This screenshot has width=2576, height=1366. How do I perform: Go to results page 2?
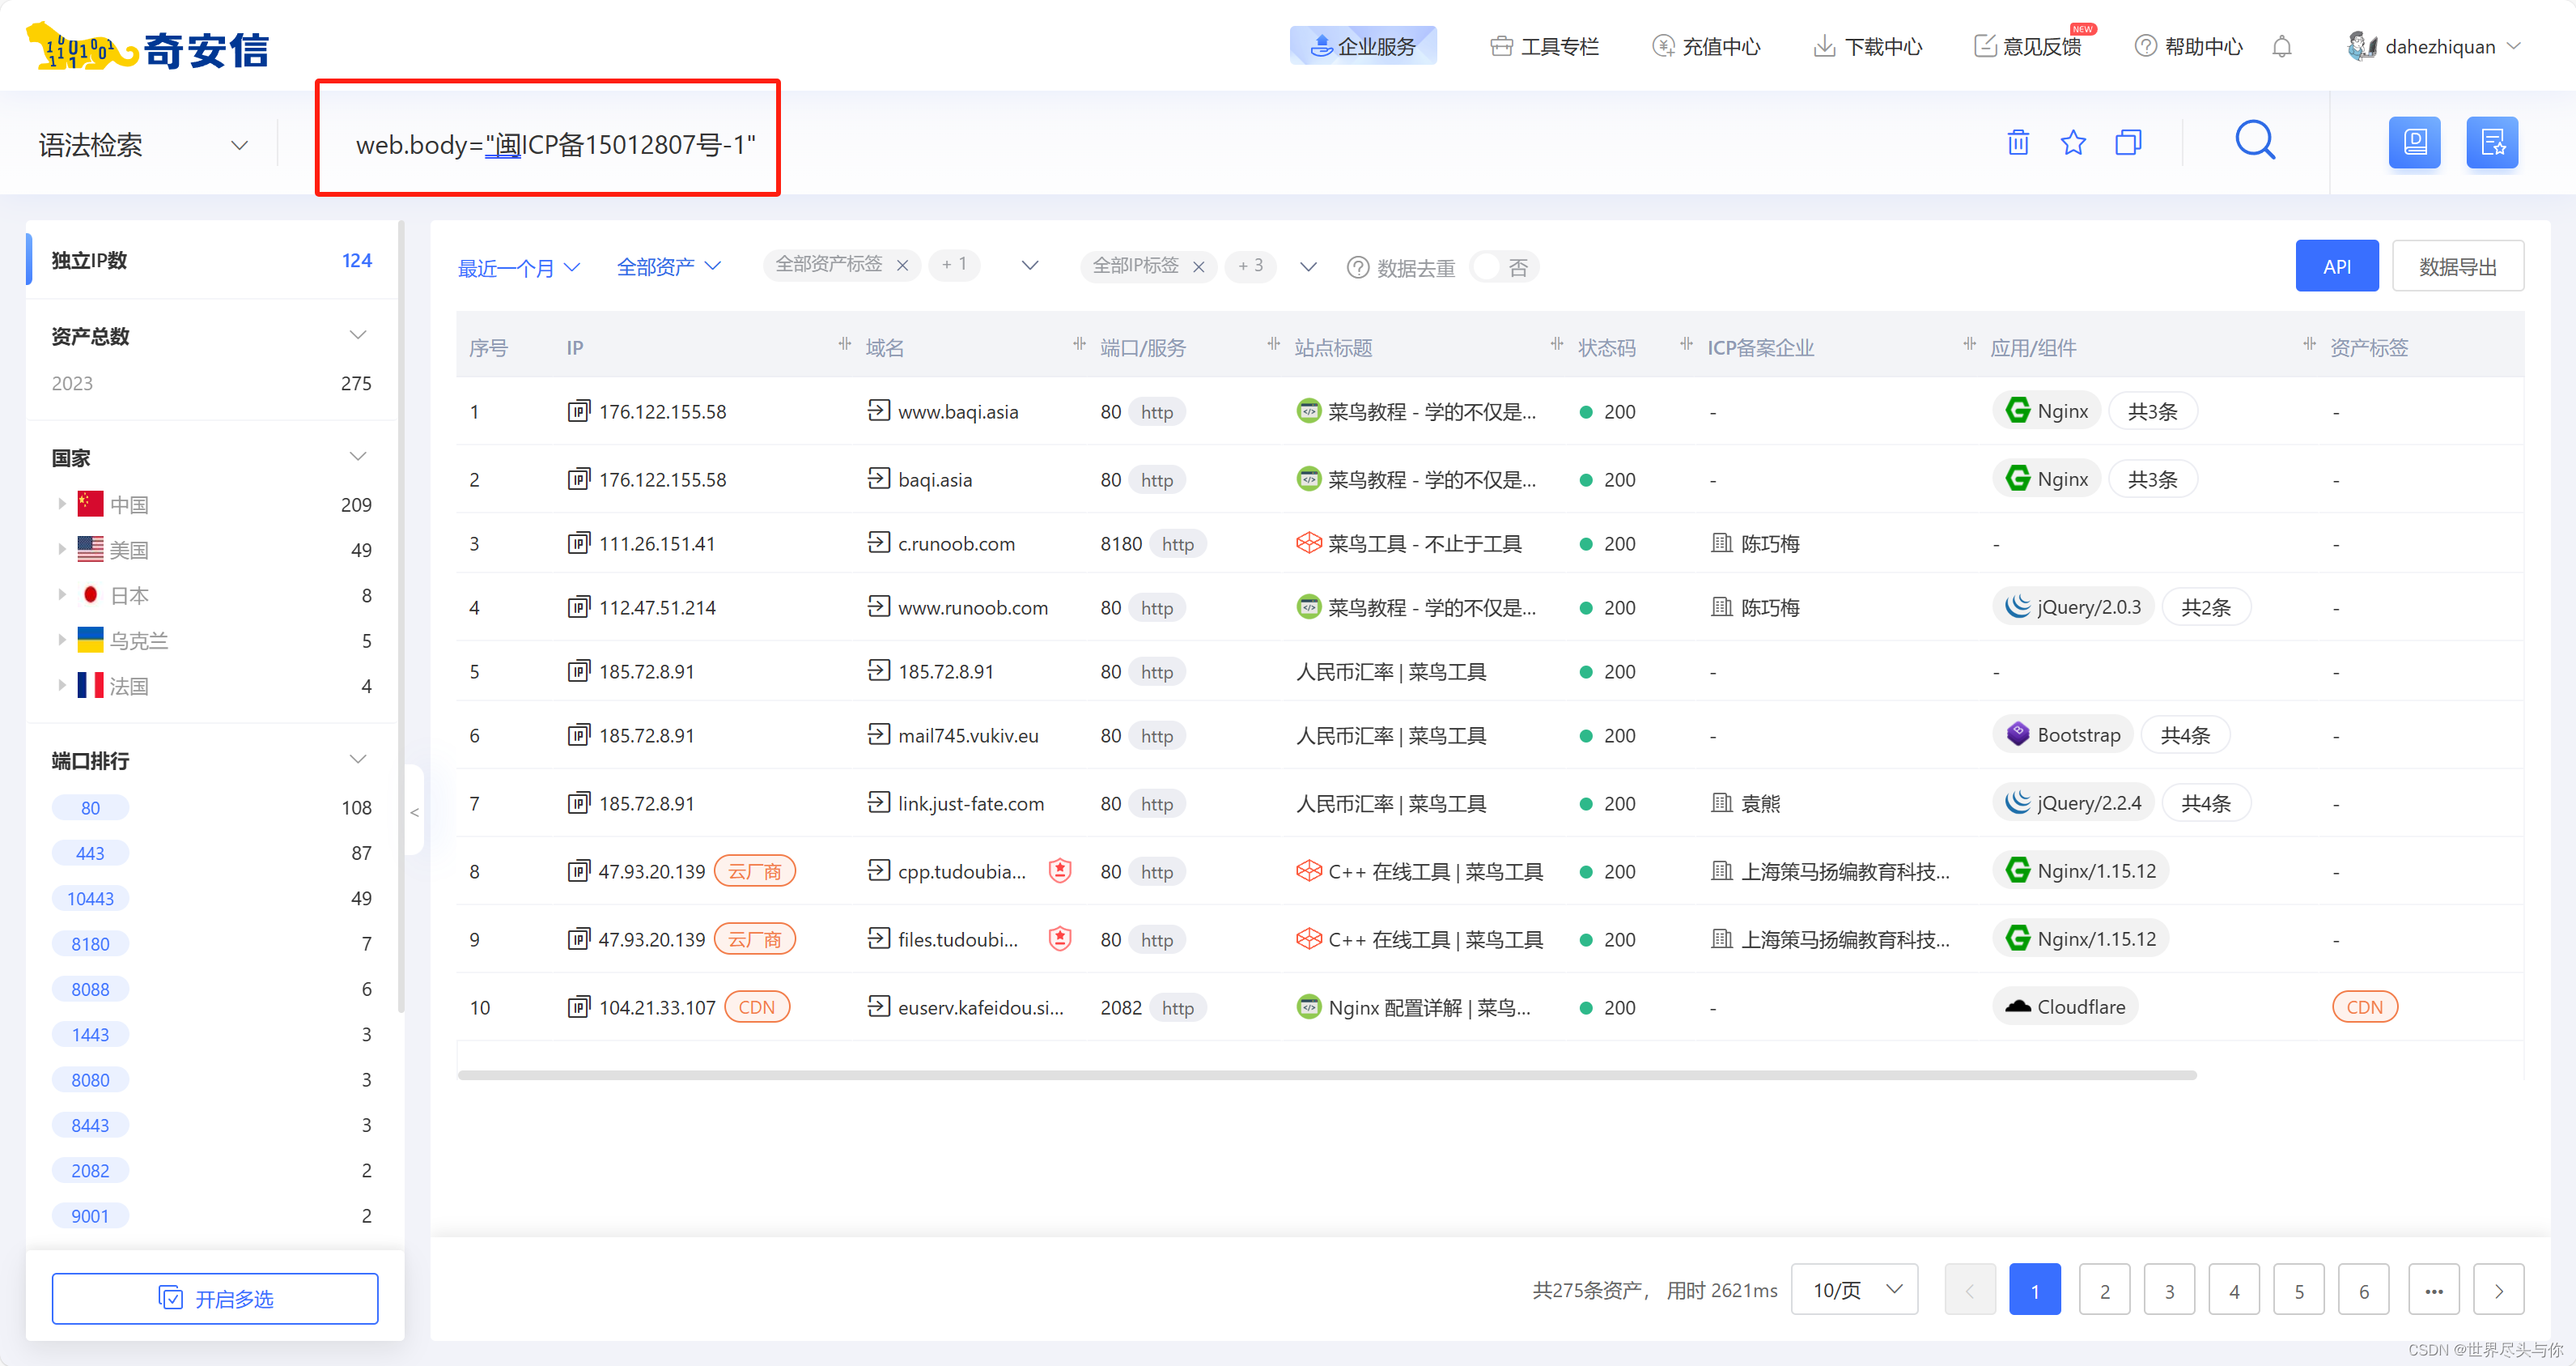tap(2104, 1290)
